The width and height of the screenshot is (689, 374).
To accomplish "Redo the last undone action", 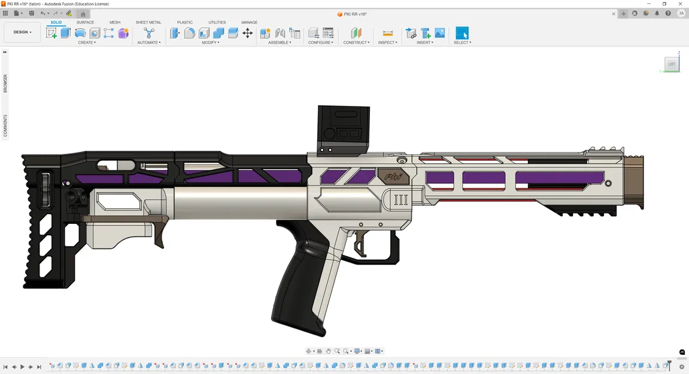I will [55, 13].
